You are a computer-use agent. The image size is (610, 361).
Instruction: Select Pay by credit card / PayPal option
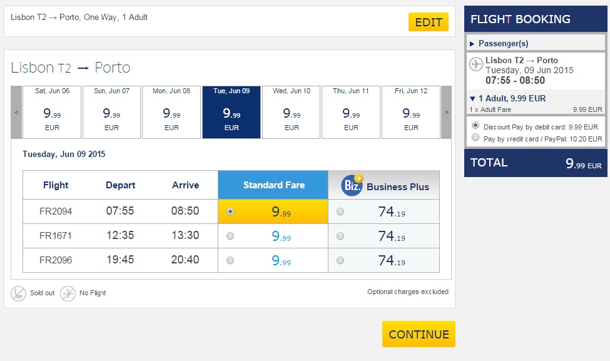coord(475,137)
